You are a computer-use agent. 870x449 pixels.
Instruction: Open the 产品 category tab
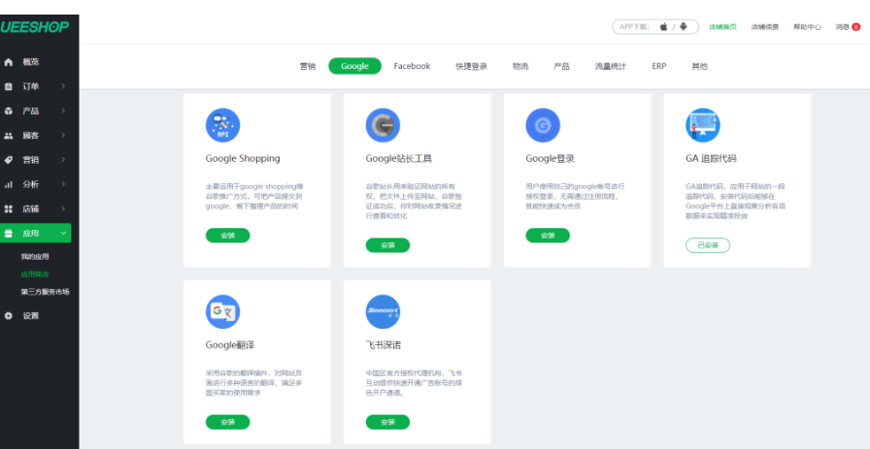[x=561, y=66]
